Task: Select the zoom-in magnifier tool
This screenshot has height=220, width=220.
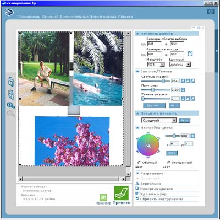Action: [x=11, y=105]
